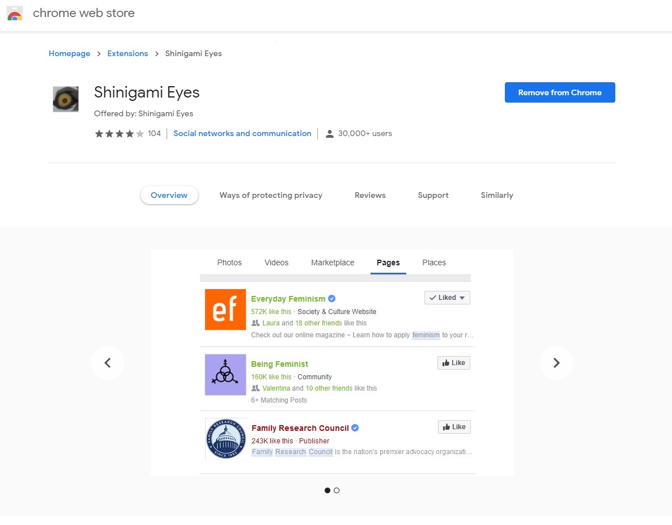Viewport: 672px width, 525px height.
Task: Click the 104 ratings count
Action: pos(154,133)
